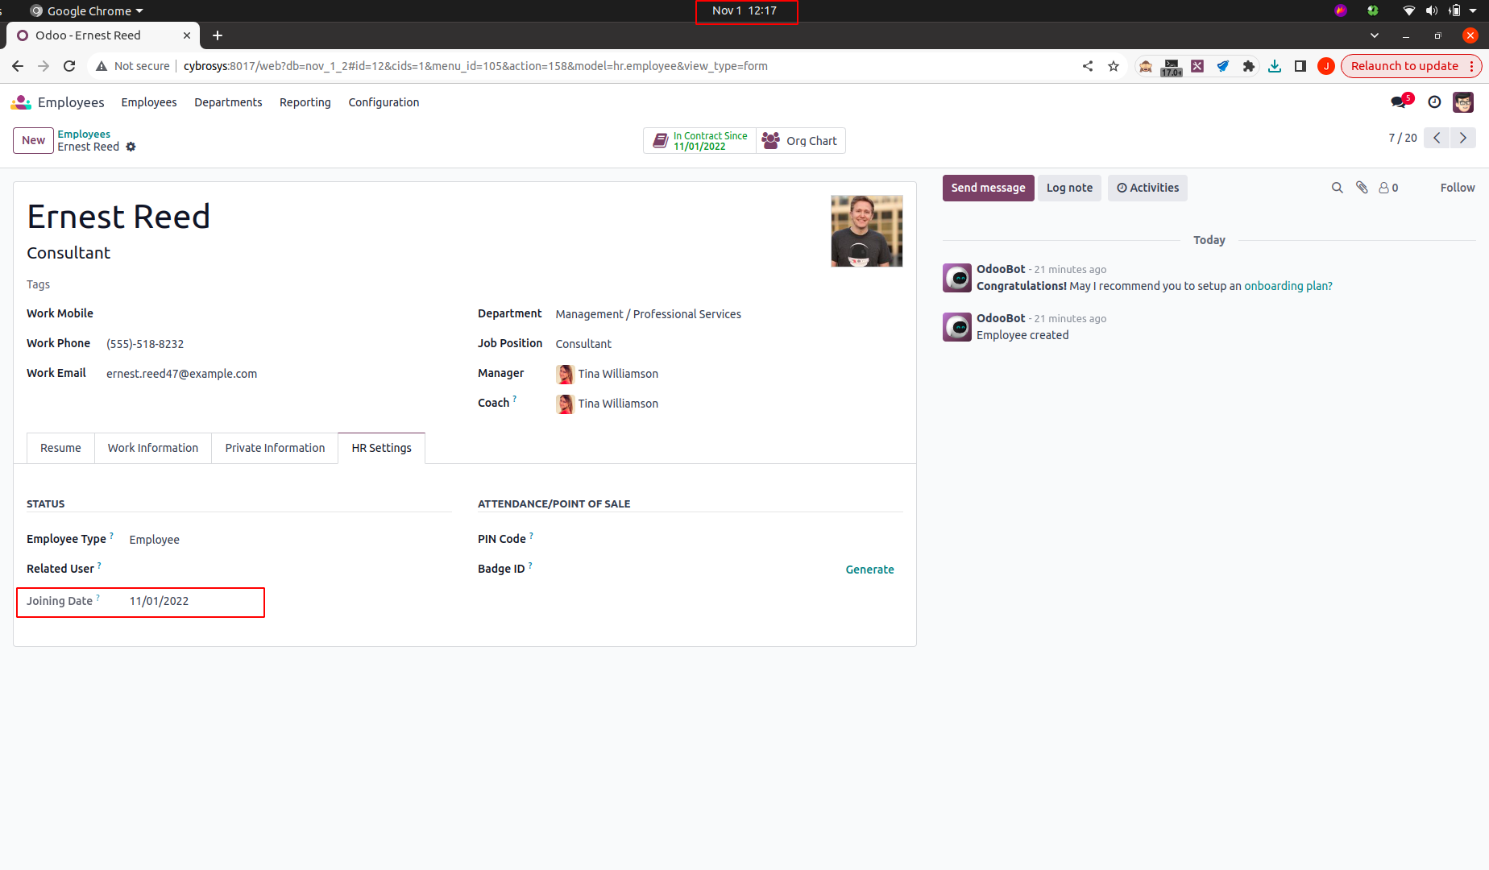Image resolution: width=1489 pixels, height=870 pixels.
Task: Open the Org Chart smart button
Action: pos(801,141)
